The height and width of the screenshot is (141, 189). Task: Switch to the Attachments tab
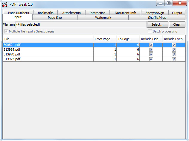click(71, 13)
